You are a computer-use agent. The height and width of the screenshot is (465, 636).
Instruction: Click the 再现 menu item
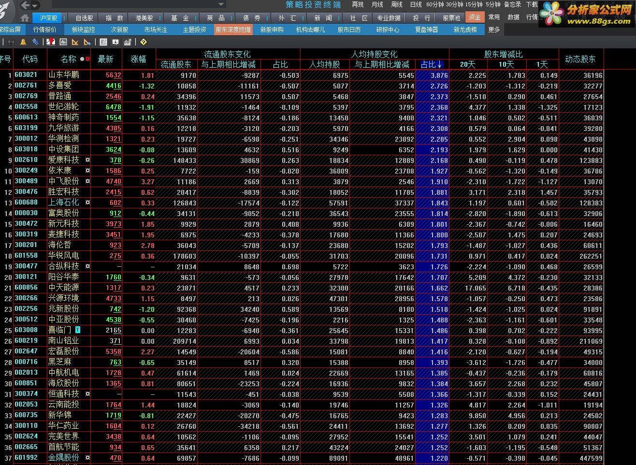pos(358,4)
